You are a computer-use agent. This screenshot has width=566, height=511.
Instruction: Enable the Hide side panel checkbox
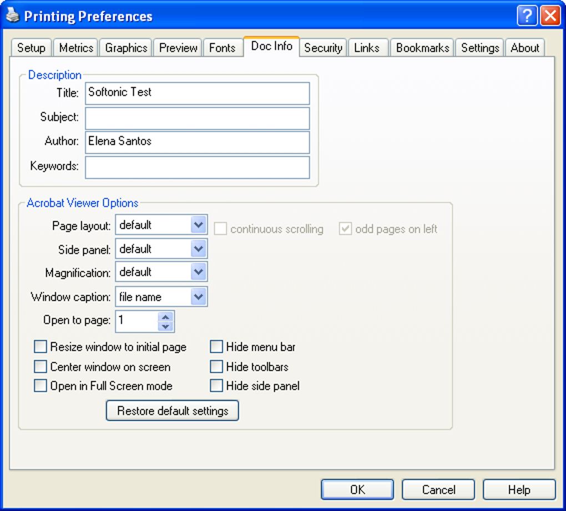tap(216, 386)
